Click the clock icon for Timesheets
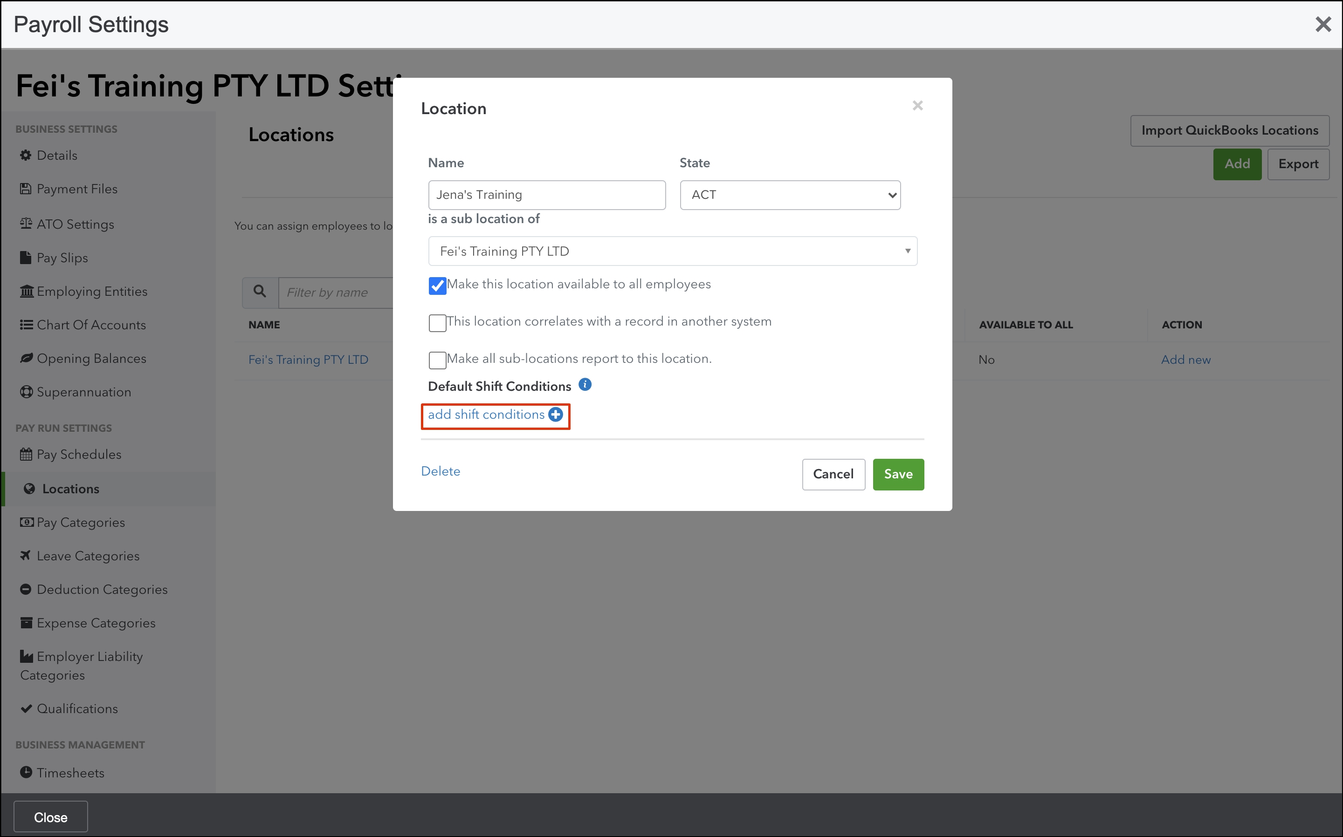This screenshot has height=837, width=1343. point(26,772)
